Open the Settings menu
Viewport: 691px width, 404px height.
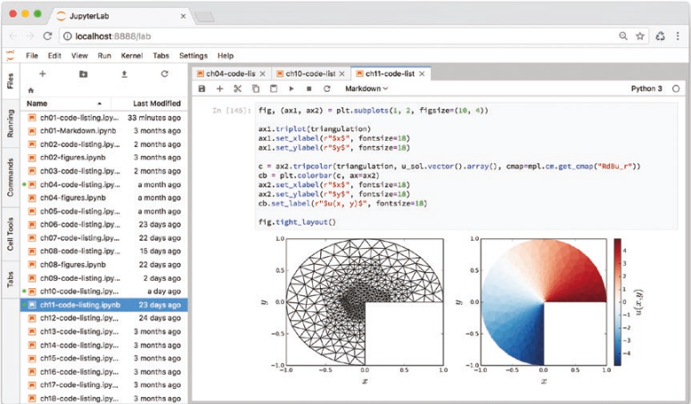click(x=193, y=55)
